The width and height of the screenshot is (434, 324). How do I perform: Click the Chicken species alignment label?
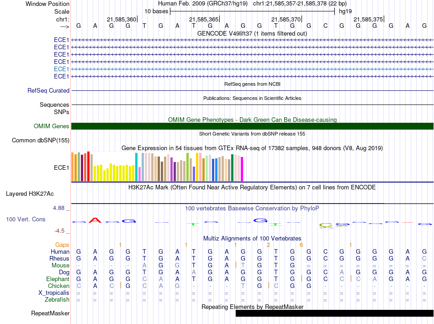tap(58, 286)
